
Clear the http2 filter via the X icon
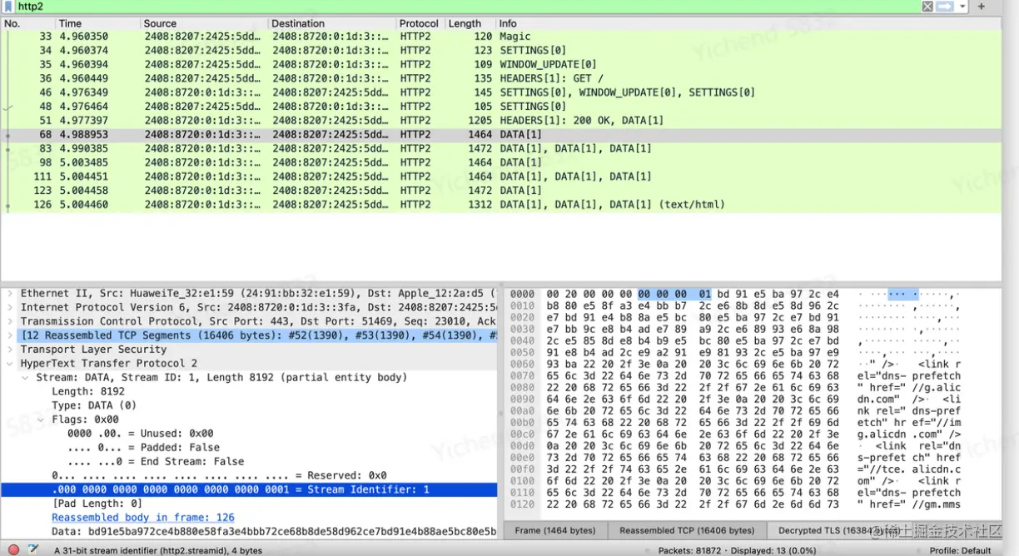[x=927, y=6]
